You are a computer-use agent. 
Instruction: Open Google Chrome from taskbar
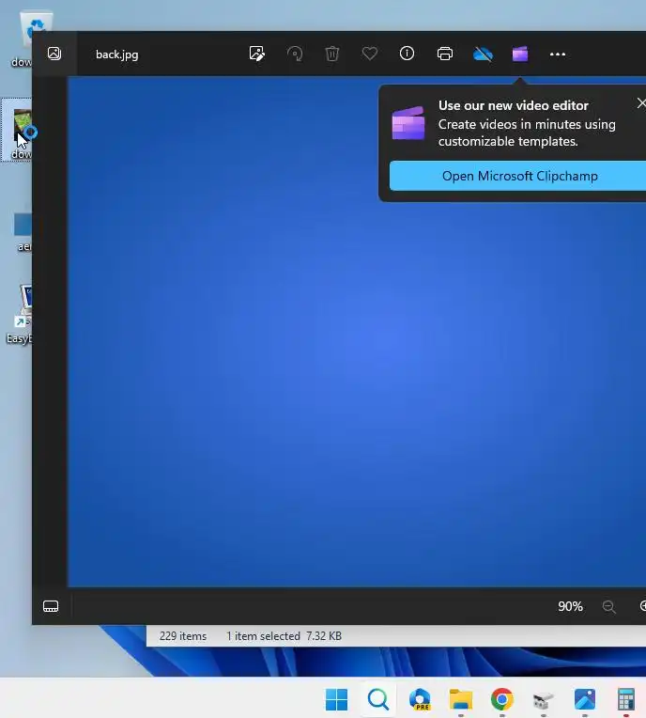click(x=502, y=700)
